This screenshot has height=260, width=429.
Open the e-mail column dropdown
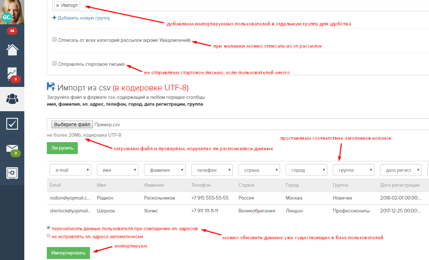tap(70, 170)
